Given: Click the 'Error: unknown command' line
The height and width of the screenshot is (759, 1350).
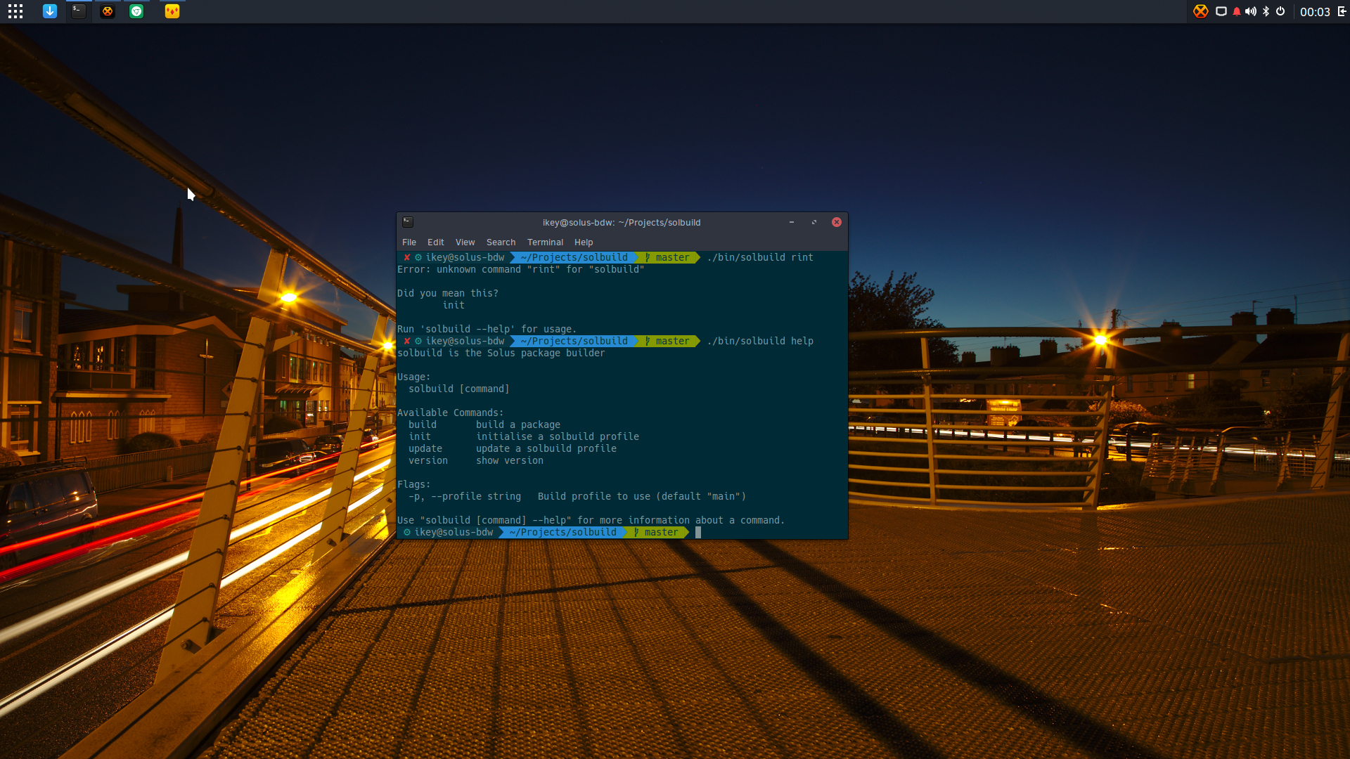Looking at the screenshot, I should [x=521, y=270].
